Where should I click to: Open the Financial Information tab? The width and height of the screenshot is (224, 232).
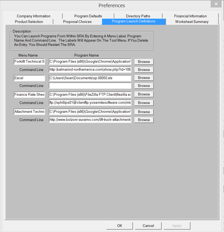tap(190, 16)
